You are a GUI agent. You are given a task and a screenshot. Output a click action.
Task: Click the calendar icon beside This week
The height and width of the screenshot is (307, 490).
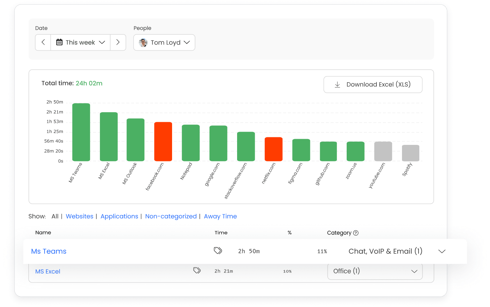pos(59,42)
